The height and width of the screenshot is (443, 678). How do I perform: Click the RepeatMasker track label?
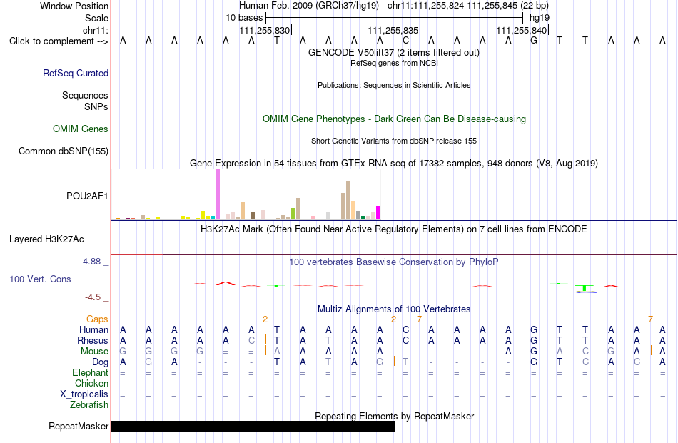point(79,426)
